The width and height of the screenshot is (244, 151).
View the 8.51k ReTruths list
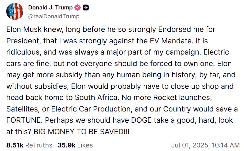(x=29, y=145)
